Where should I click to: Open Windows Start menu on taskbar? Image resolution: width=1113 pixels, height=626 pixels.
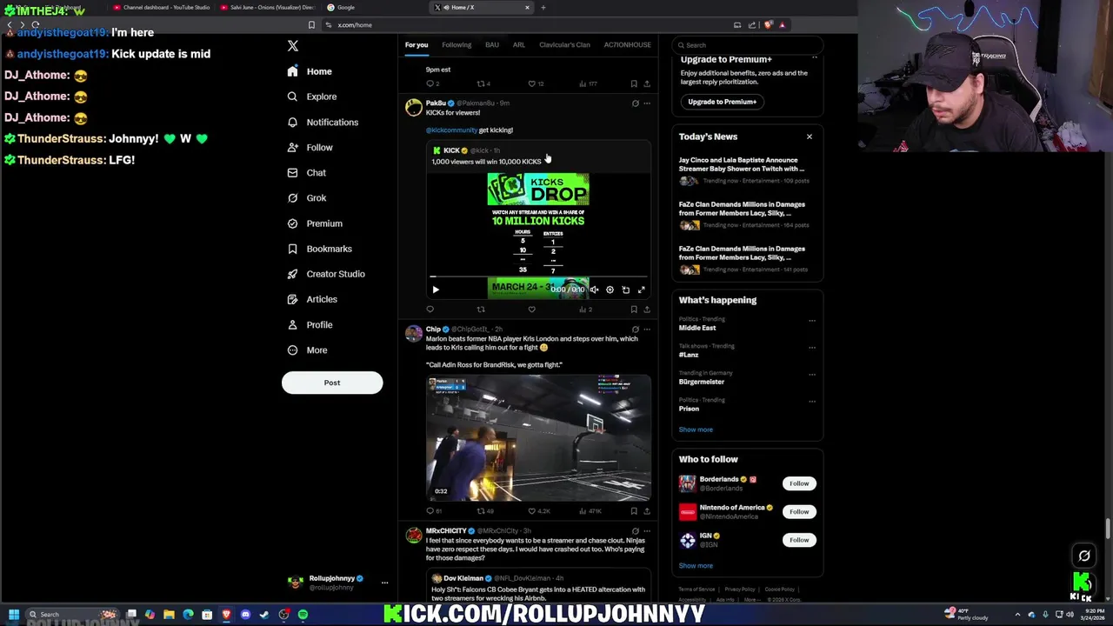13,615
